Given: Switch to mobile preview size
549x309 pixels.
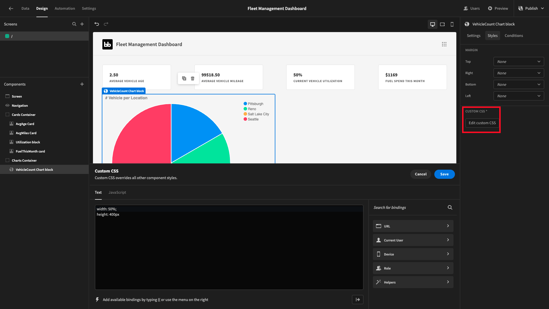Looking at the screenshot, I should tap(452, 24).
